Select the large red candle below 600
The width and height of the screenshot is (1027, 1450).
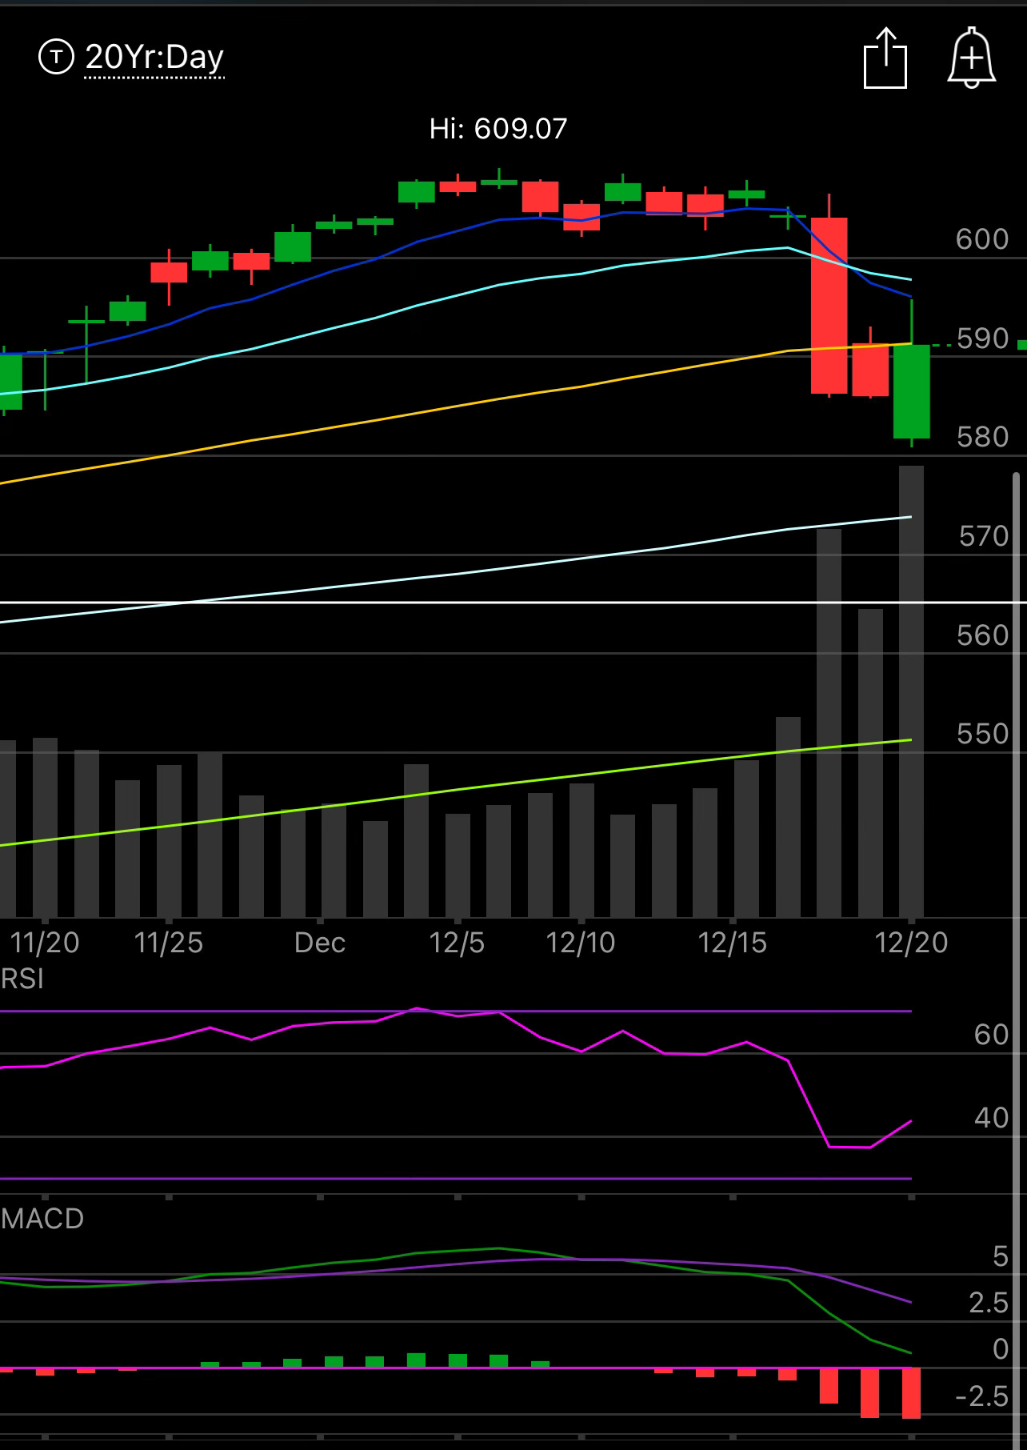(x=829, y=305)
